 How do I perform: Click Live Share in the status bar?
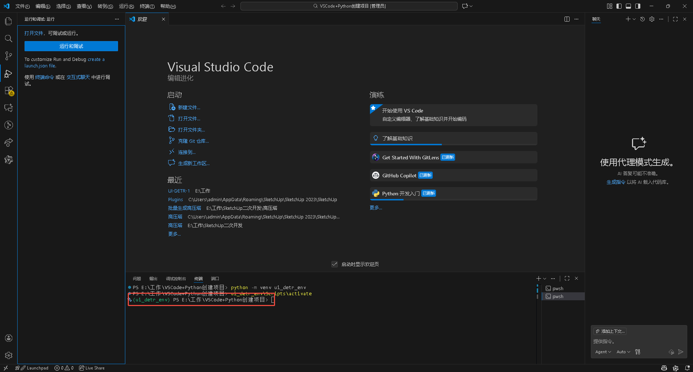tap(92, 368)
